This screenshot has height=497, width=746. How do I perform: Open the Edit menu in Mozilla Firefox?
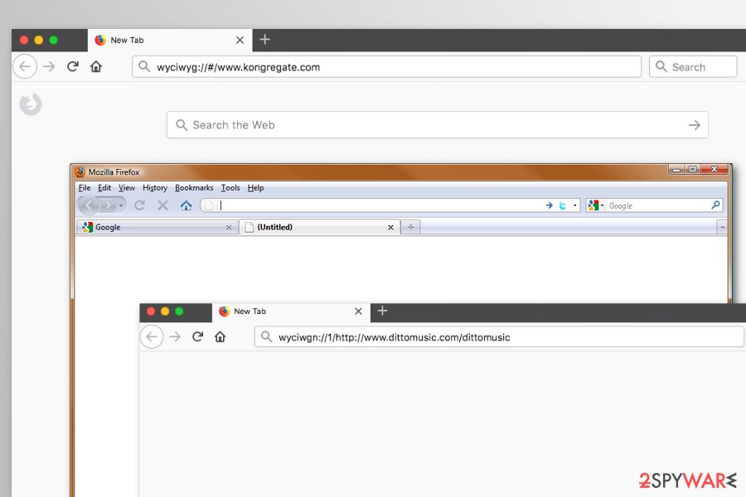coord(104,188)
